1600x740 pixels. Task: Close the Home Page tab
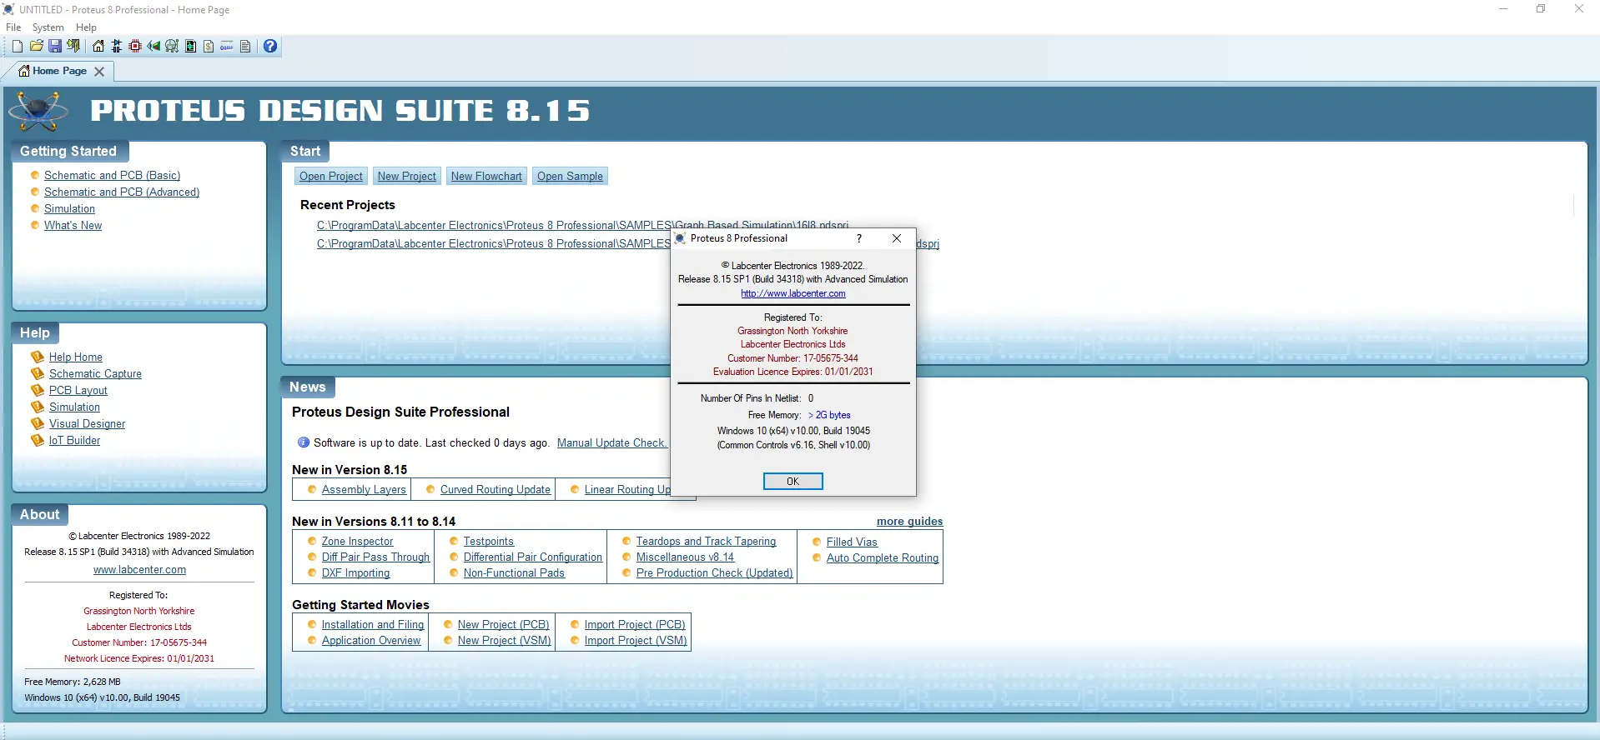click(x=99, y=72)
